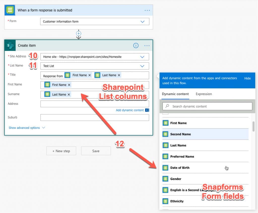Open the ellipsis menu on the forms trigger
The image size is (258, 213).
point(147,10)
